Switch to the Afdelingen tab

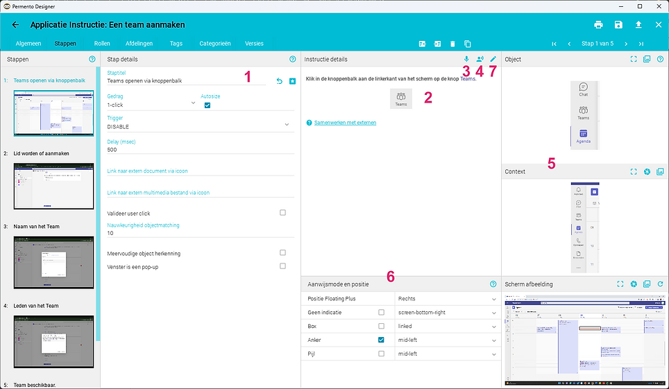coord(139,44)
